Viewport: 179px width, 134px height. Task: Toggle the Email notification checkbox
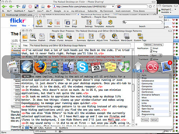[x=151, y=48]
